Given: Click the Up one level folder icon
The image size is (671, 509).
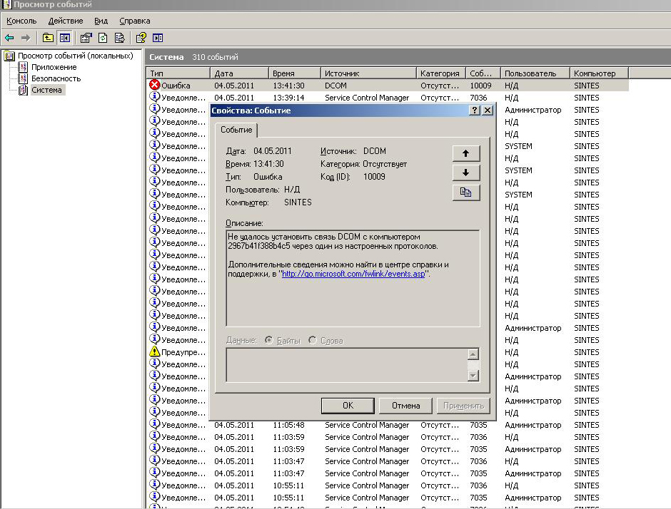Looking at the screenshot, I should [x=48, y=38].
